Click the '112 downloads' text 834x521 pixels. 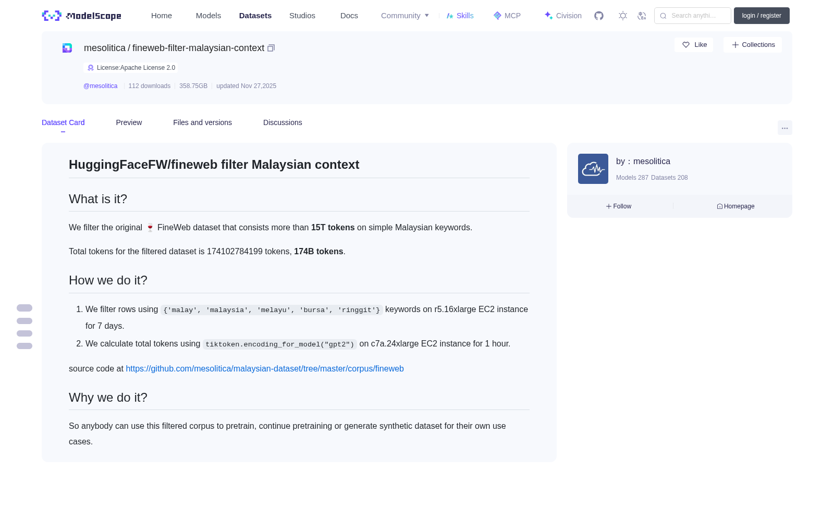[150, 86]
